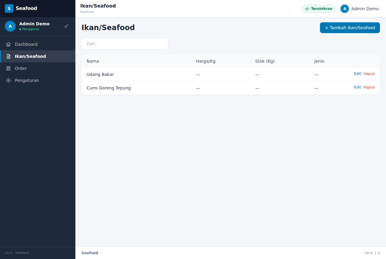The width and height of the screenshot is (386, 259).
Task: Click the cloud icon in Tersinkron badge
Action: [x=307, y=9]
